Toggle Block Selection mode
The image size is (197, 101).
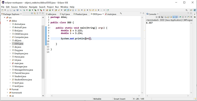pyautogui.click(x=73, y=10)
